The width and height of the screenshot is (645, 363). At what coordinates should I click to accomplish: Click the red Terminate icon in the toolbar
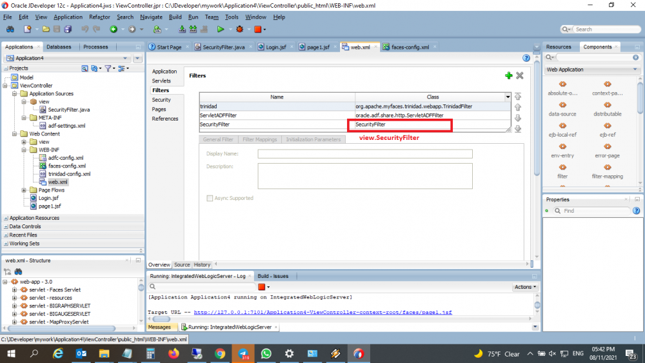click(x=258, y=29)
